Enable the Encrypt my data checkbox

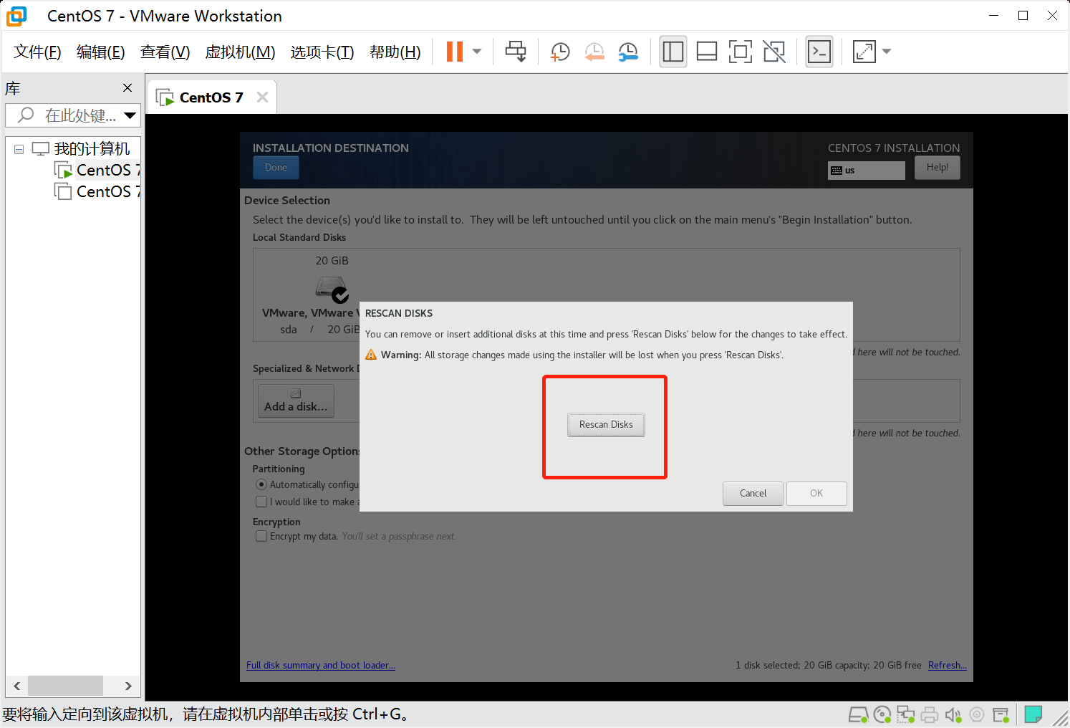pos(261,537)
